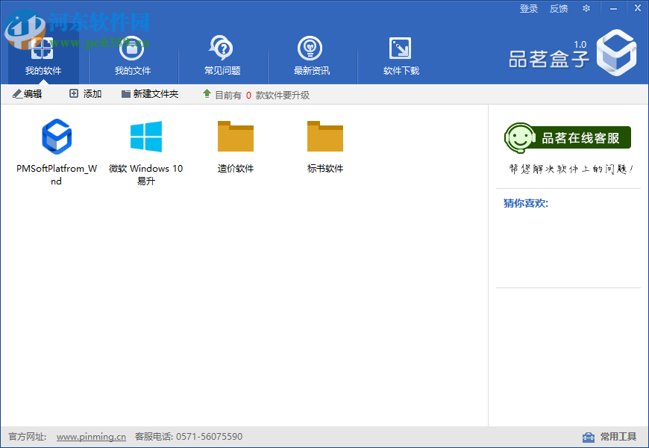
Task: Click the settings gear in title bar
Action: [586, 8]
